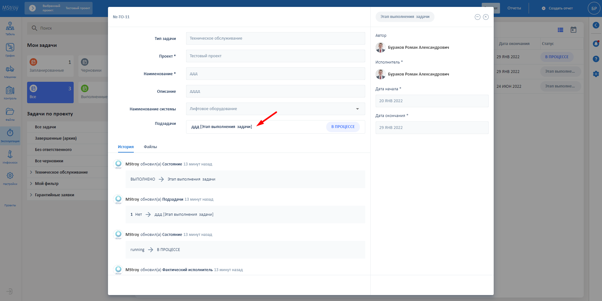This screenshot has width=602, height=301.
Task: Open subtask ддд [Этап выполнения задачи]
Action: (x=222, y=127)
